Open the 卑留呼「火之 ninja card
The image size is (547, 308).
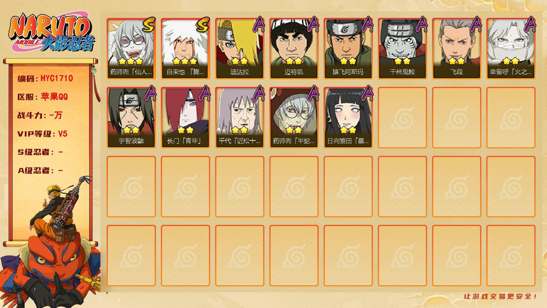pyautogui.click(x=511, y=48)
